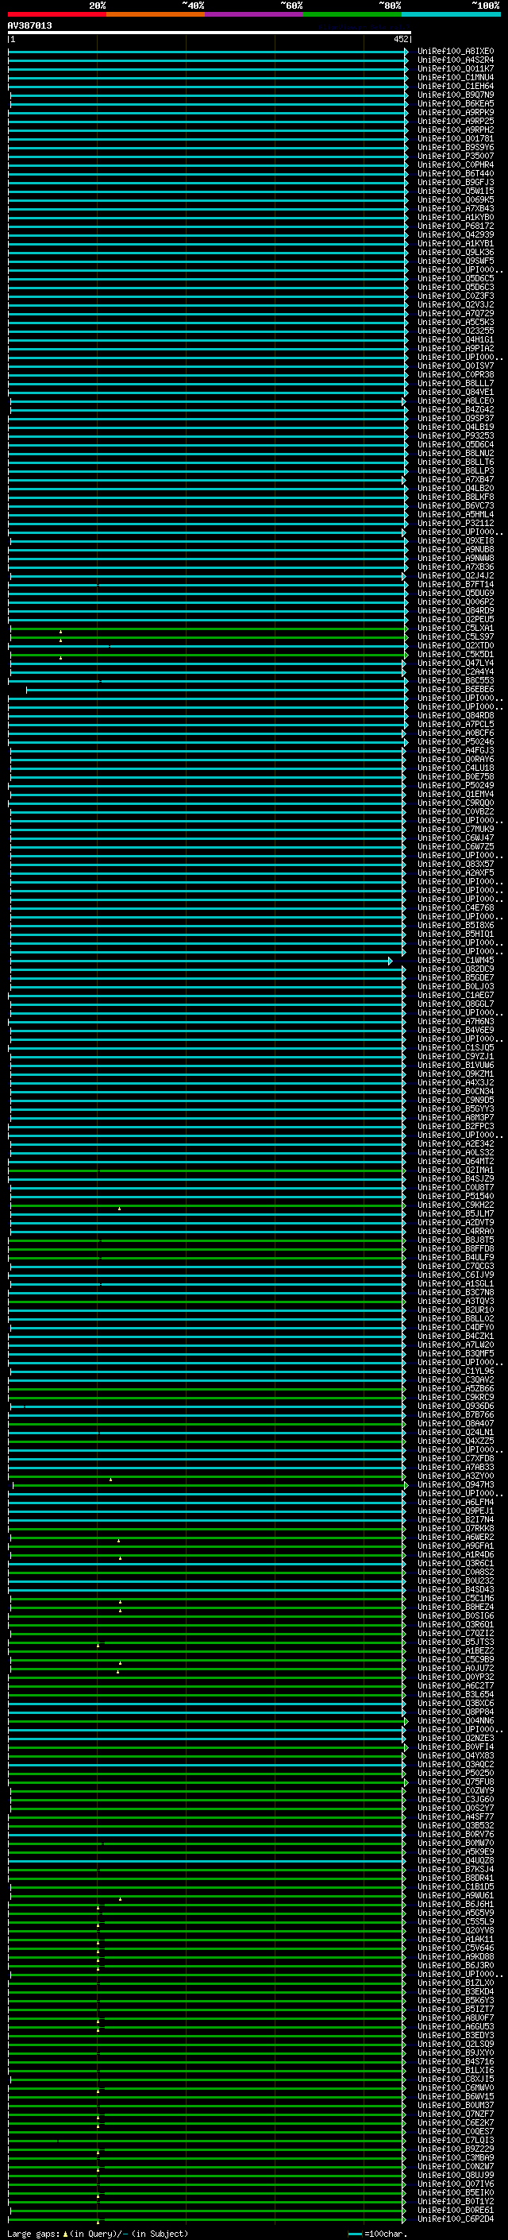Screen dimensions: 508x2240
Task: Select the UniRef100_B5GYY3 entry
Action: [456, 1108]
